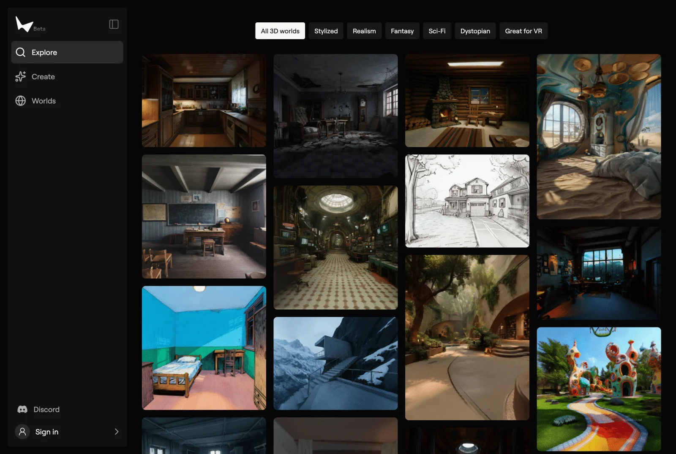Filter by Great for VR
Viewport: 676px width, 454px height.
pyautogui.click(x=523, y=31)
